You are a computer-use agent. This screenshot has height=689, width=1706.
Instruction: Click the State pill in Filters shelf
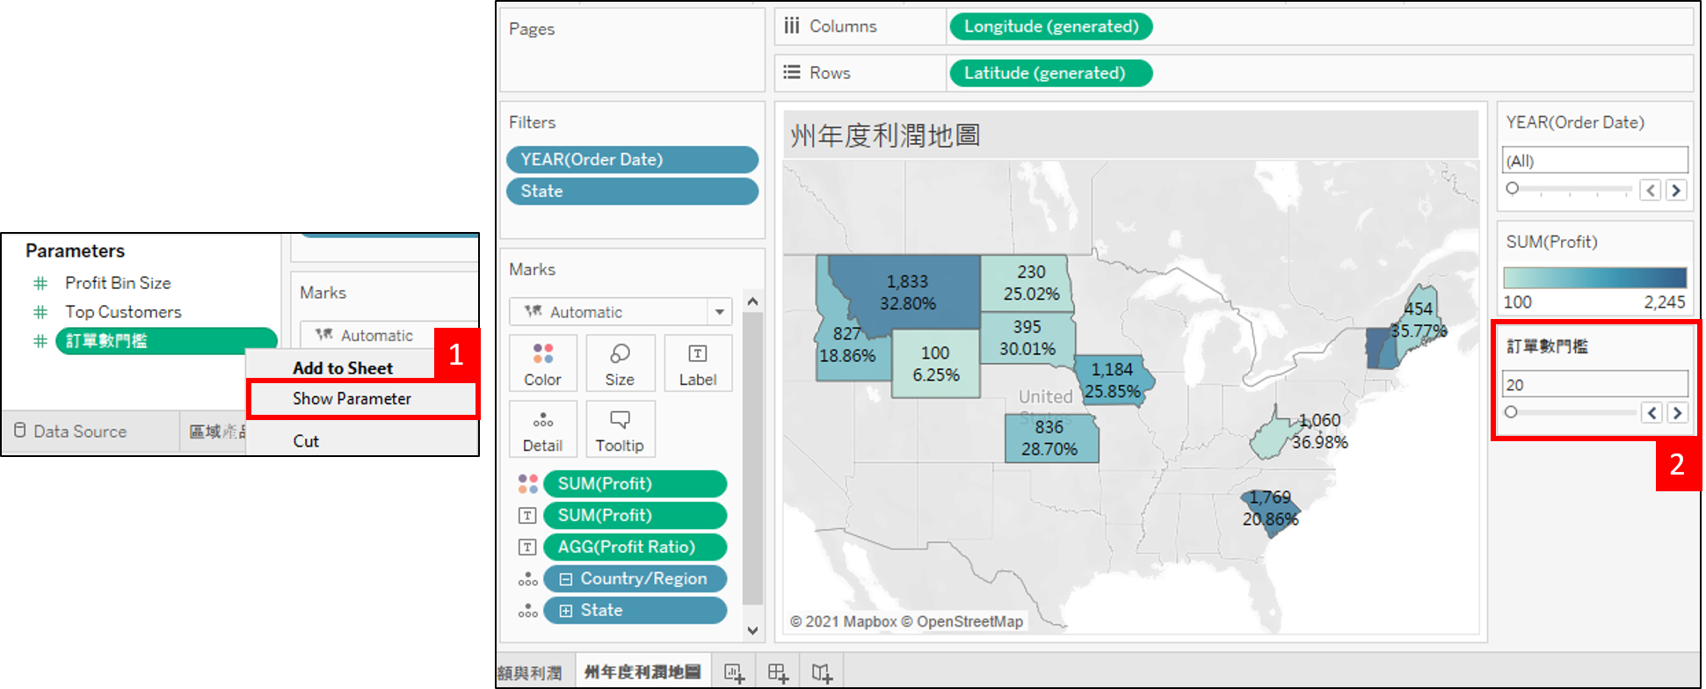coord(632,192)
